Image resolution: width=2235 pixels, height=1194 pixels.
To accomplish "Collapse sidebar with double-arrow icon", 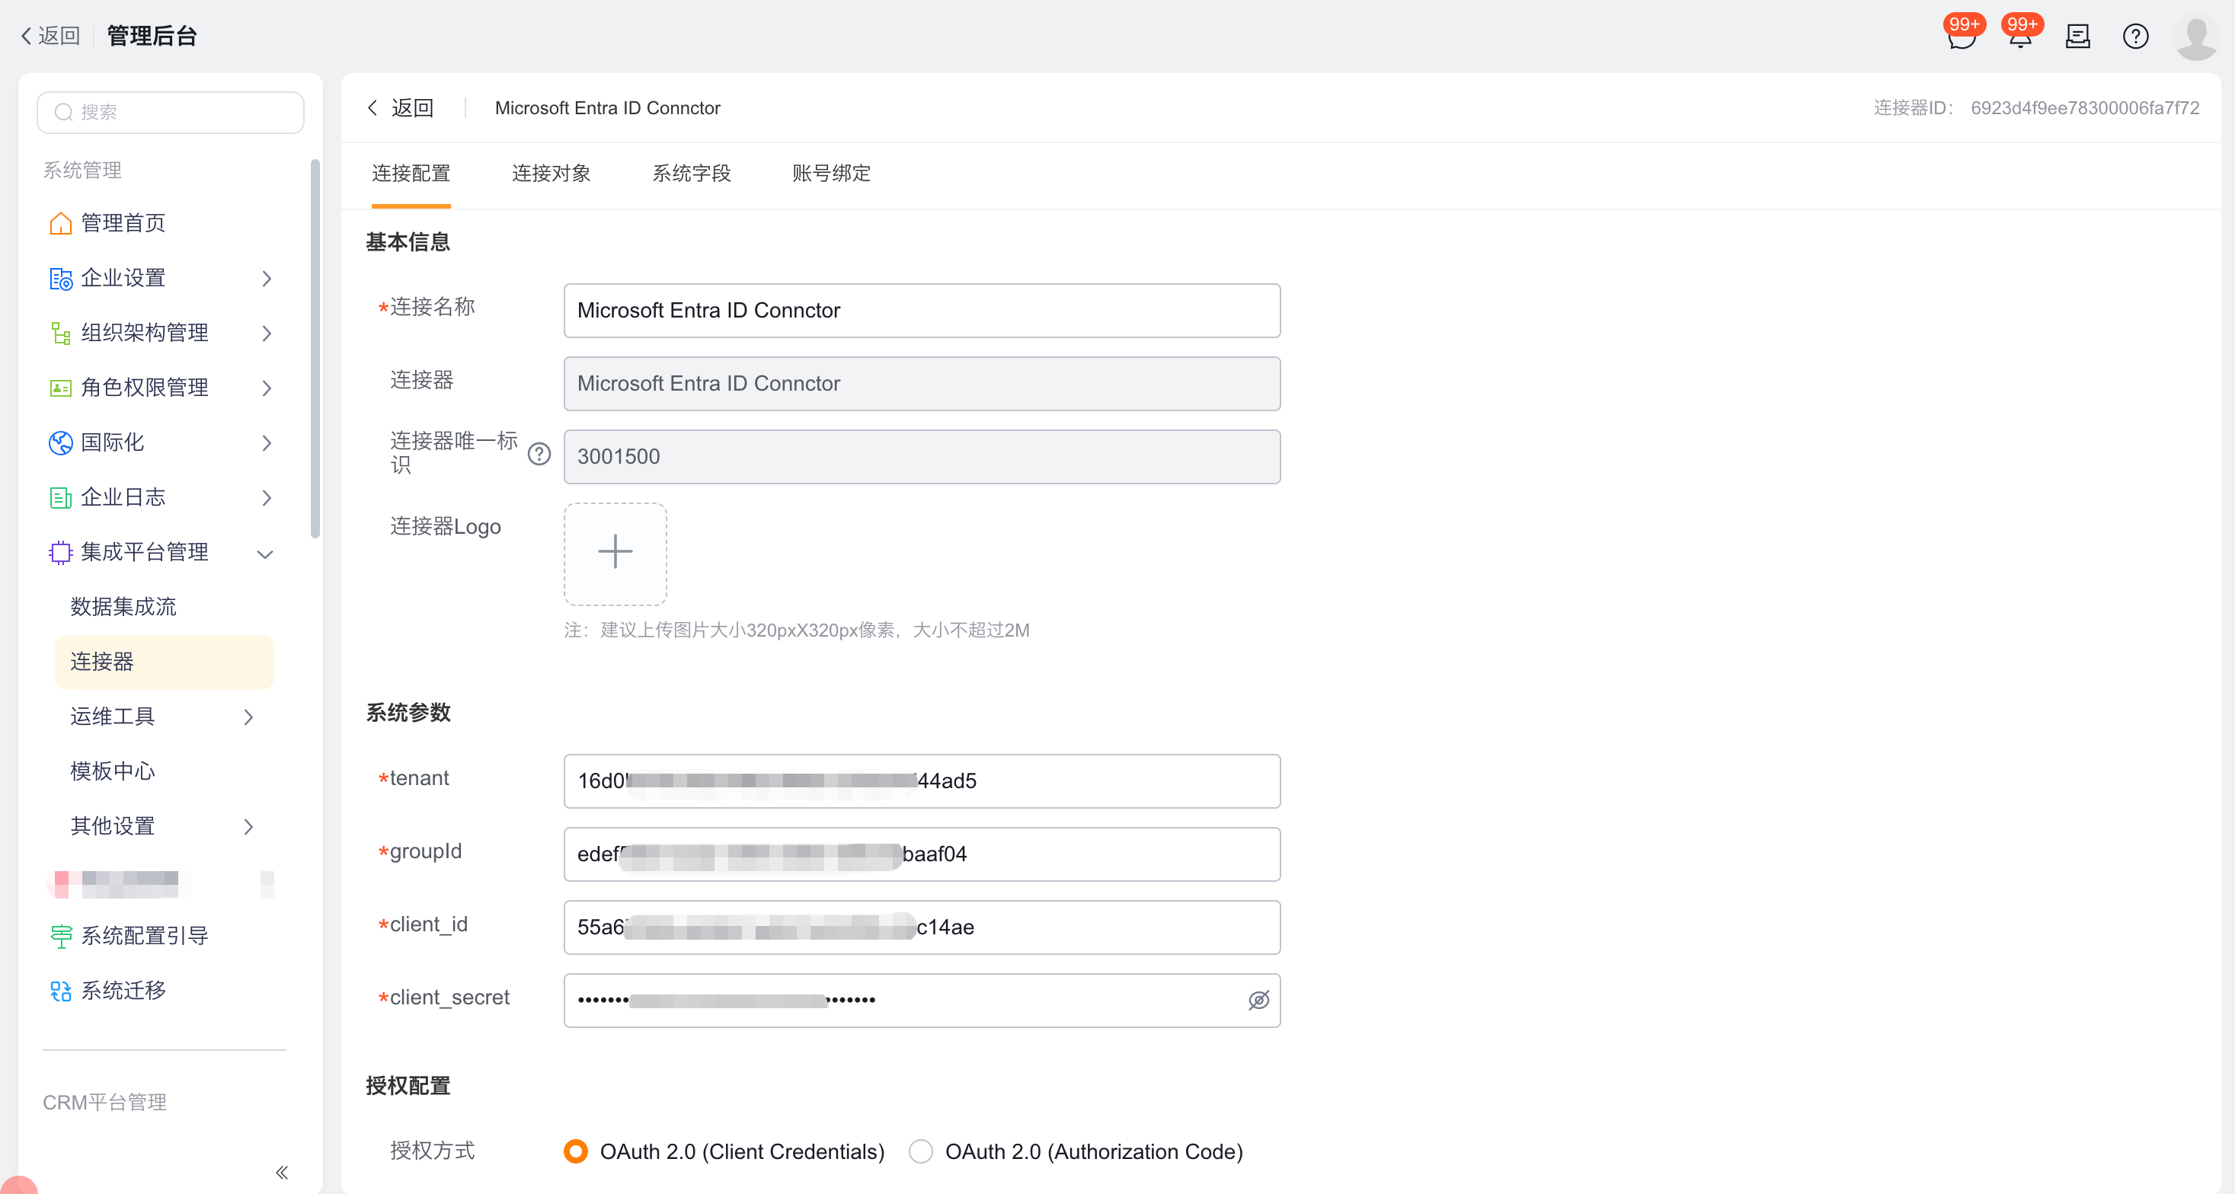I will pyautogui.click(x=281, y=1173).
